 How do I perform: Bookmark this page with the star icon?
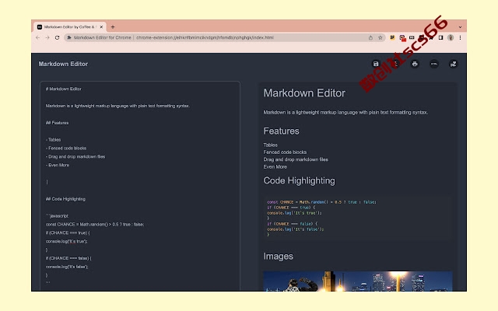tap(381, 37)
